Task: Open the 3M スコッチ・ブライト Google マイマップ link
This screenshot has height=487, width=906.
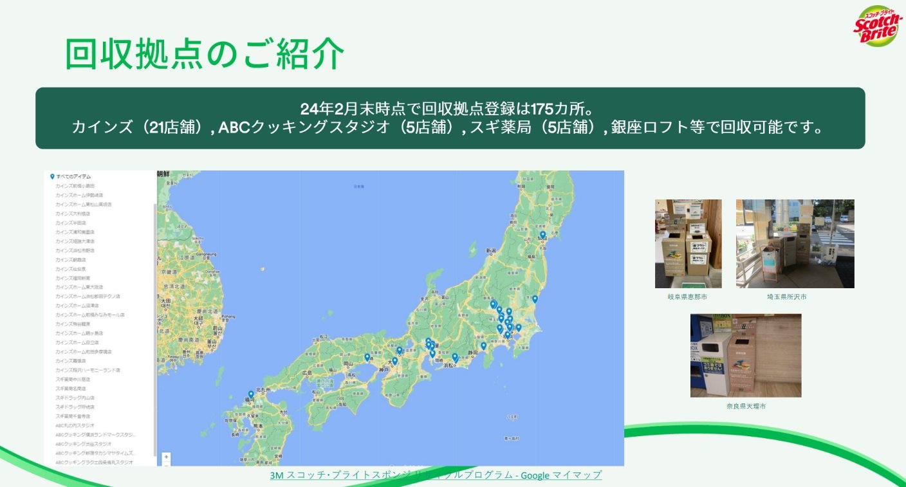Action: click(436, 475)
